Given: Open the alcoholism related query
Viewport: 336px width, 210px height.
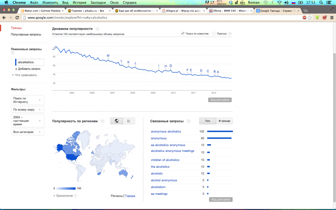Looking at the screenshot, I should 158,187.
